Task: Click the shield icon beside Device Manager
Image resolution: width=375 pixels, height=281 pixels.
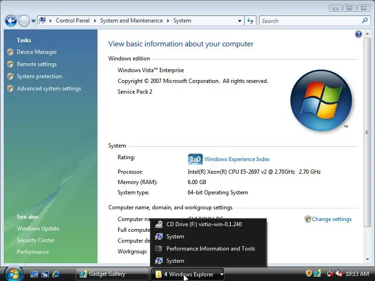Action: 10,52
